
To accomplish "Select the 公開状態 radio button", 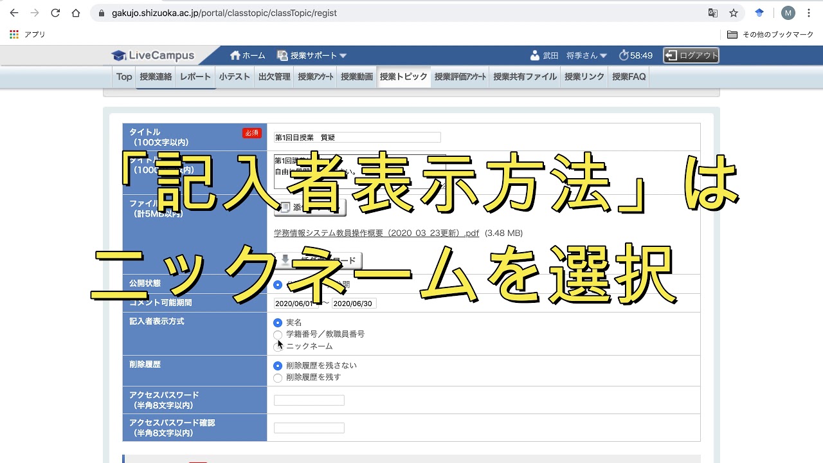I will (278, 285).
